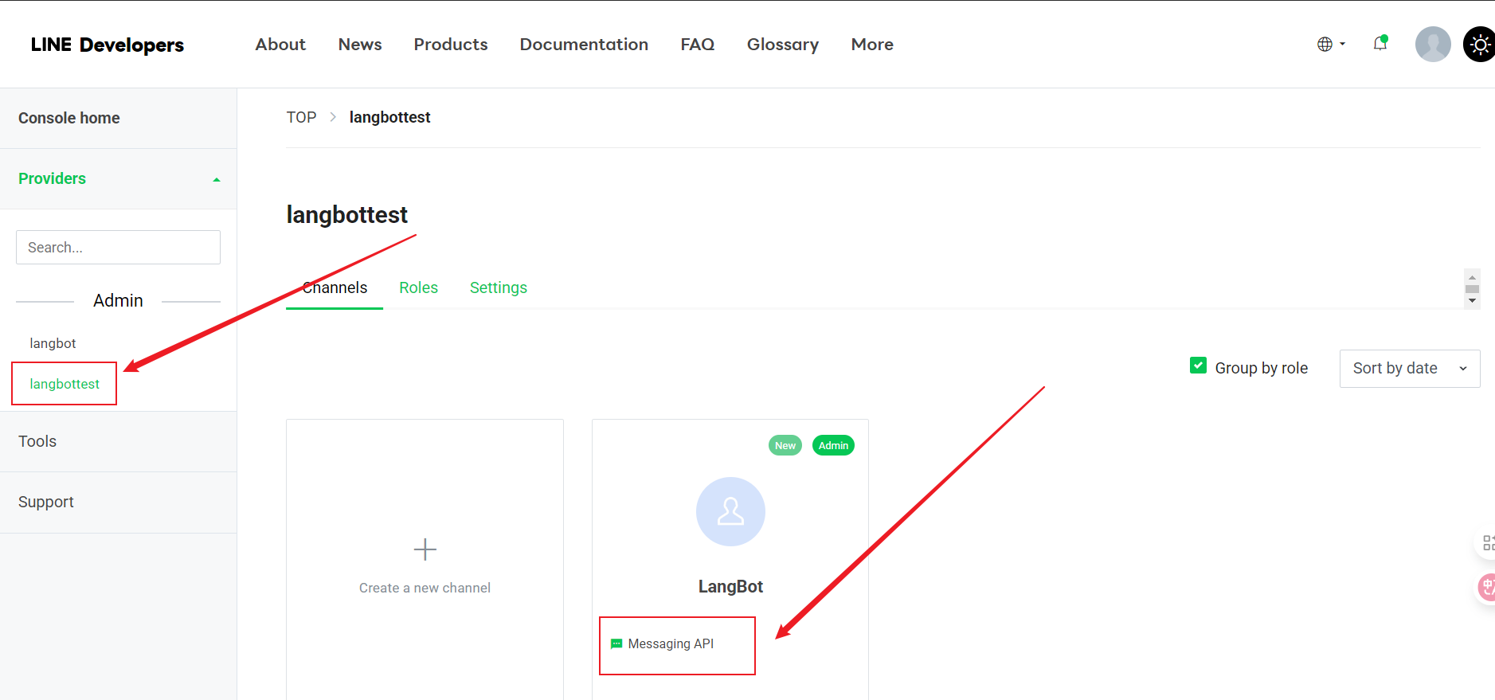Switch to the Roles tab
The image size is (1495, 700).
tap(418, 287)
